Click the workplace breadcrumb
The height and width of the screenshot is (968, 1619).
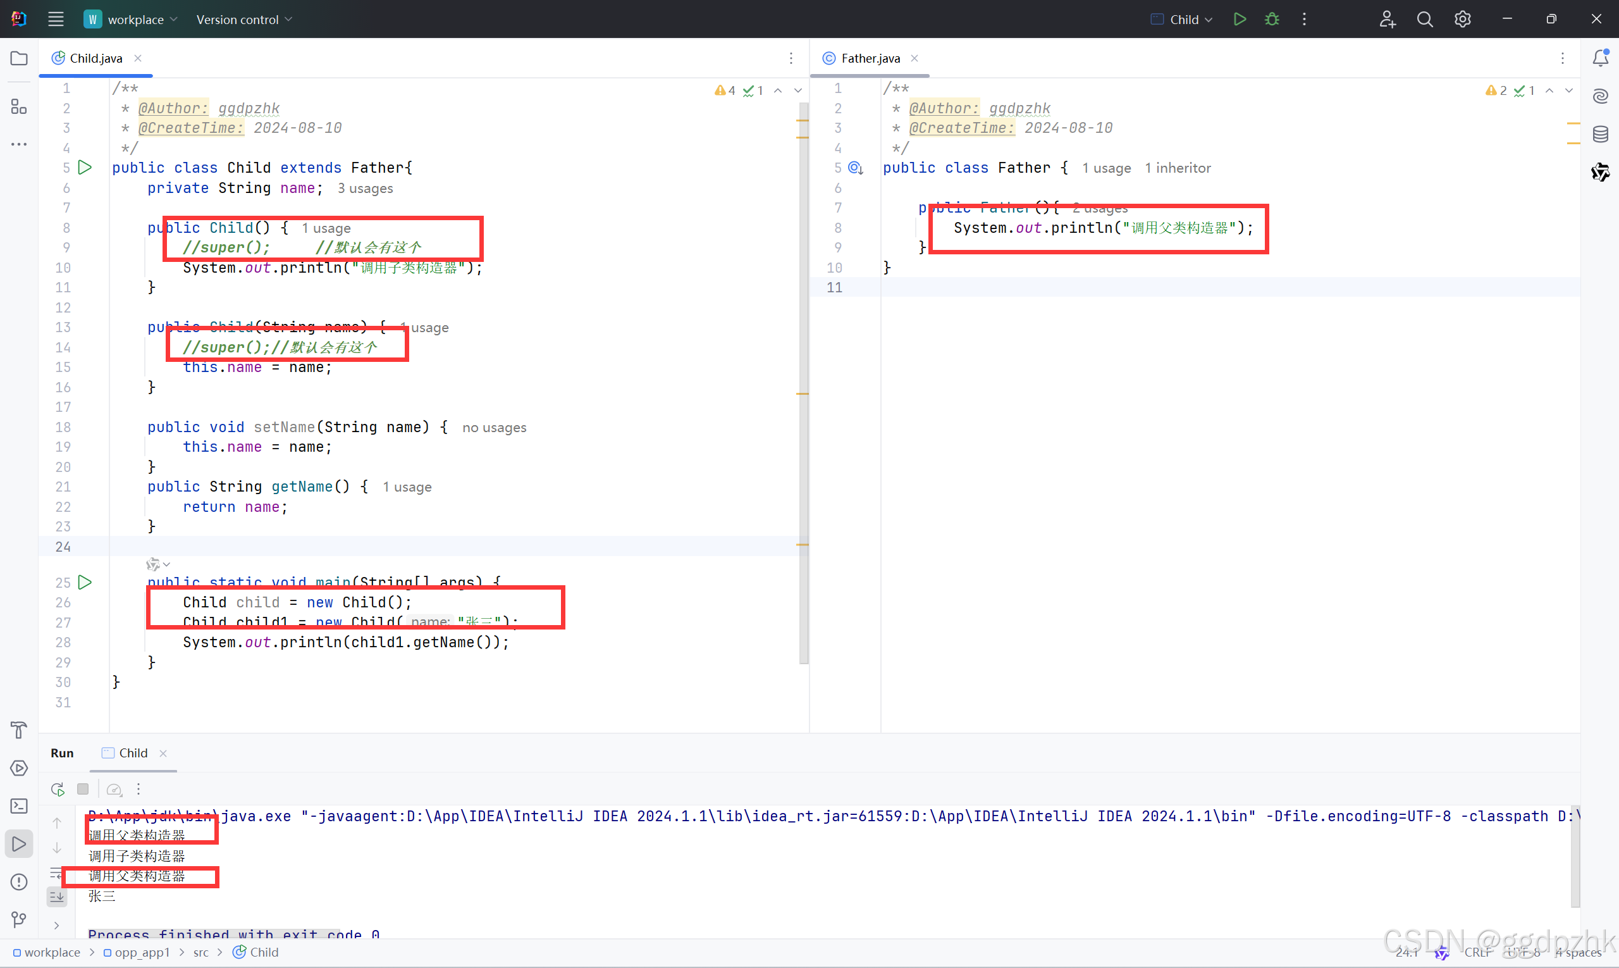tap(46, 952)
